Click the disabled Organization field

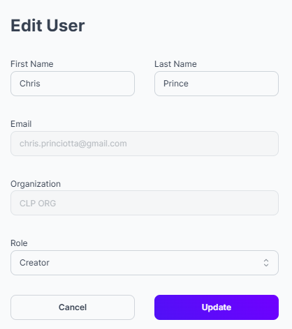(145, 203)
